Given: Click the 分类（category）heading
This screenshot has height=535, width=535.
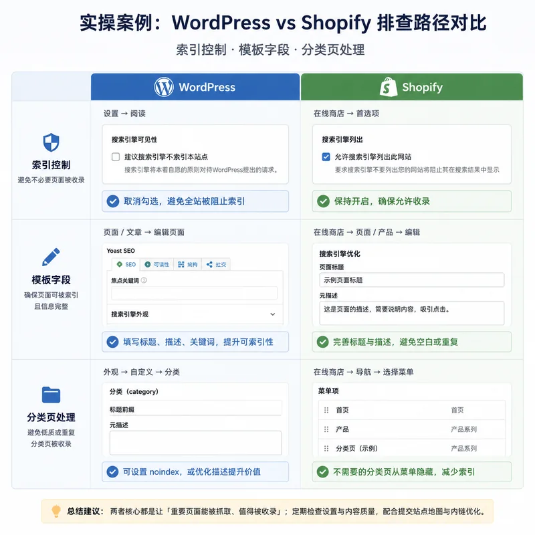Looking at the screenshot, I should point(134,392).
